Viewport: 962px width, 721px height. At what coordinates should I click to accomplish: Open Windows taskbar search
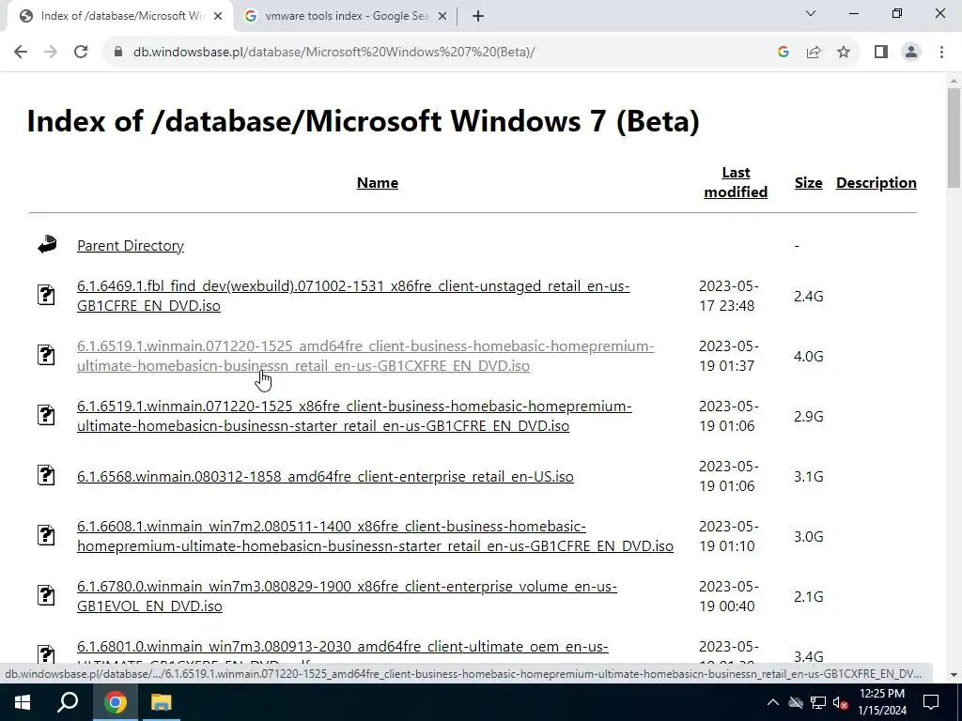[x=68, y=702]
